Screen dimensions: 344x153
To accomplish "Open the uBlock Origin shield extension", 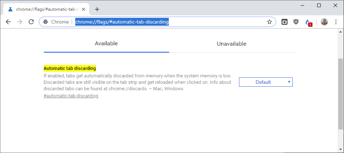I will [296, 22].
